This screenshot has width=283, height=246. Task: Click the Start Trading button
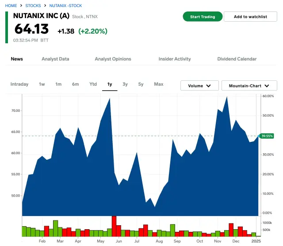click(x=203, y=17)
